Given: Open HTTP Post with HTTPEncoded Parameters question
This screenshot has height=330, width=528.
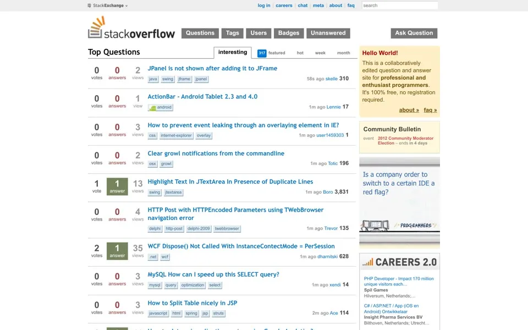Looking at the screenshot, I should [x=235, y=214].
